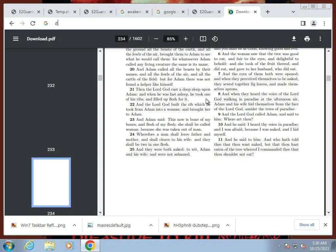The width and height of the screenshot is (336, 252).
Task: Close the Temp.sh tab
Action: (x=74, y=12)
